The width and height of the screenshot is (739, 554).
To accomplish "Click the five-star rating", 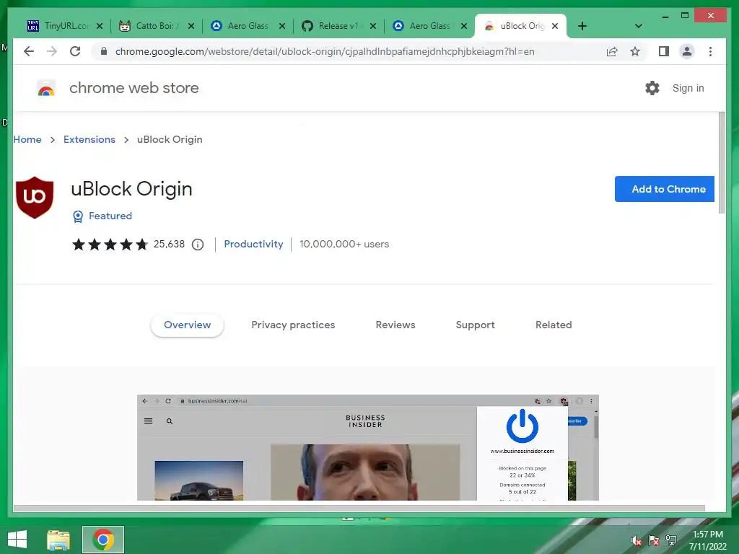I will (110, 244).
